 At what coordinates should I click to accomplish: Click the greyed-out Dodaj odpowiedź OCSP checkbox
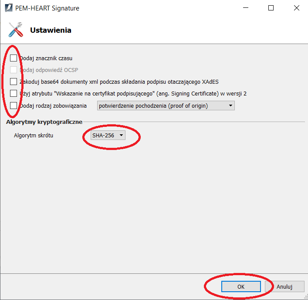pyautogui.click(x=14, y=70)
